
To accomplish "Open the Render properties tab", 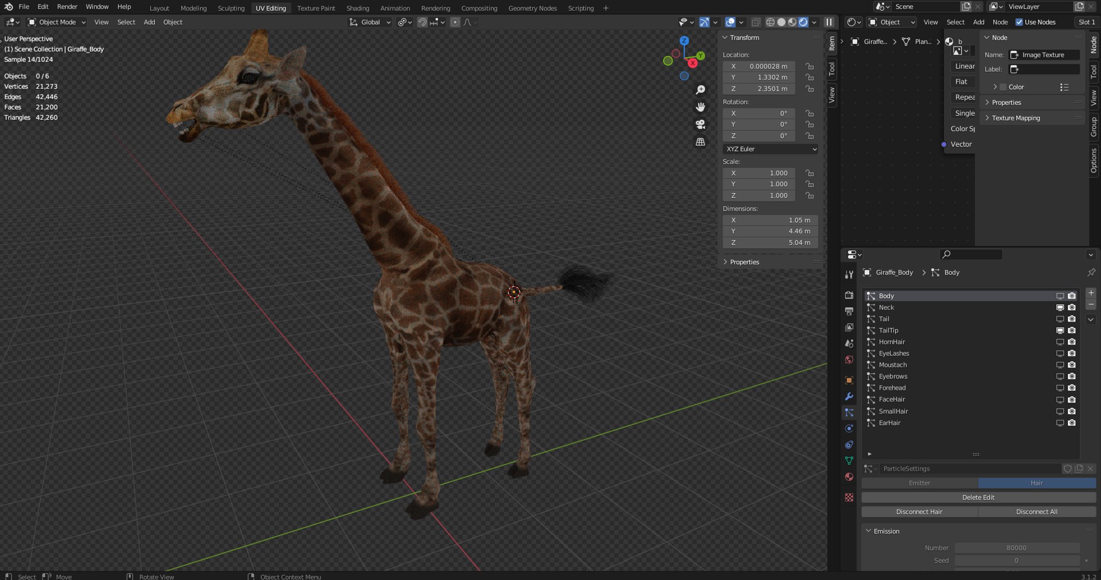I will pos(849,295).
